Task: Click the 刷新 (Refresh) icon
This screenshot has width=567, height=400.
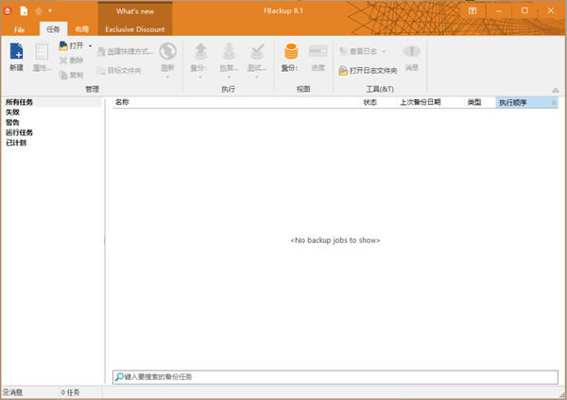Action: [x=167, y=52]
